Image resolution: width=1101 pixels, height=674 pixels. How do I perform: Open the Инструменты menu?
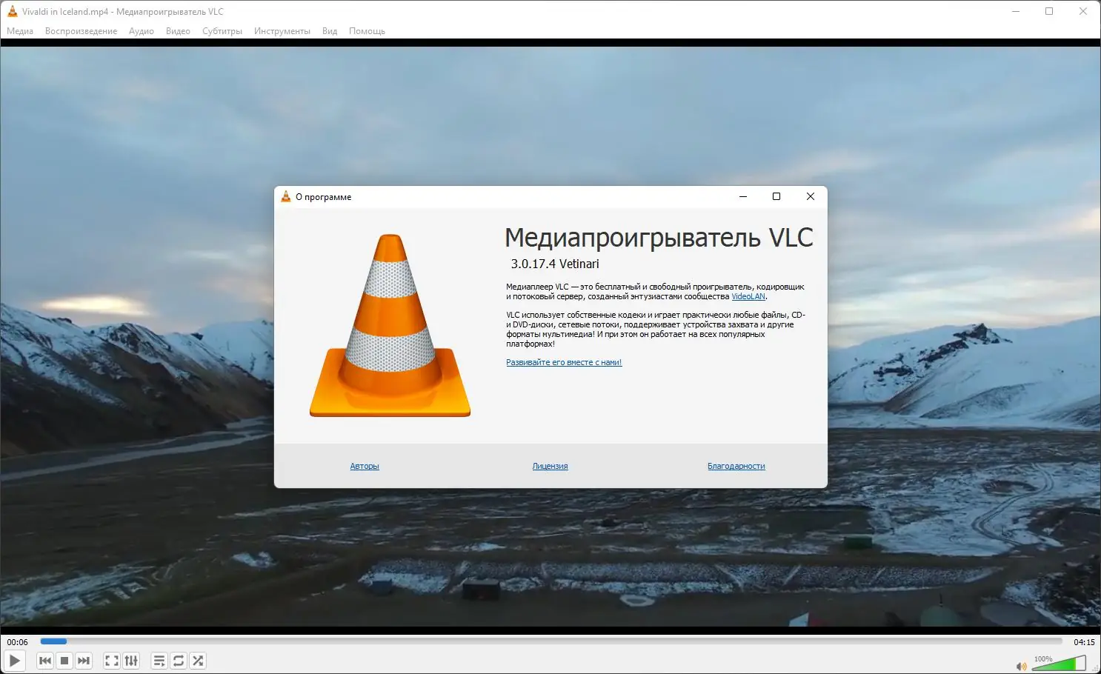point(282,31)
